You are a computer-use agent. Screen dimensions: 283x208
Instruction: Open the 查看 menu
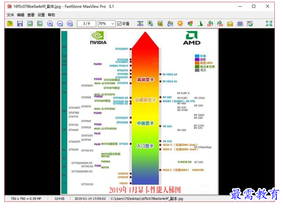pos(31,15)
